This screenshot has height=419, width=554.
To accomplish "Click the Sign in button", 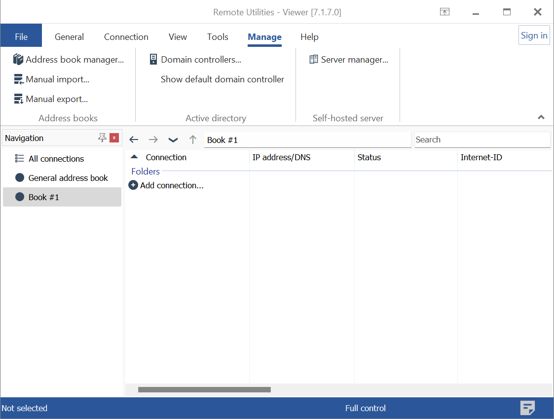I will pos(534,35).
